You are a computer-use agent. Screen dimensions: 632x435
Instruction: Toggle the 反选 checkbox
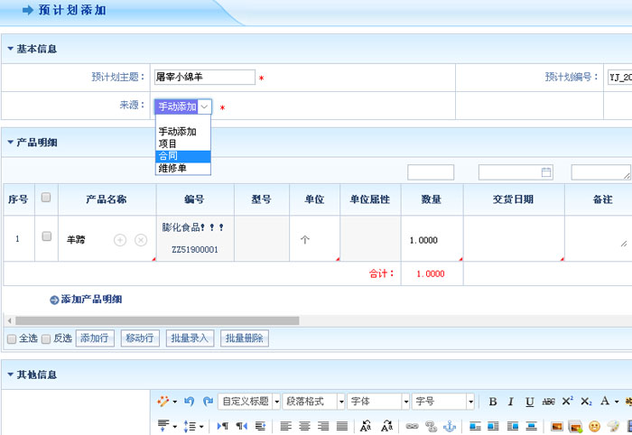coord(46,338)
